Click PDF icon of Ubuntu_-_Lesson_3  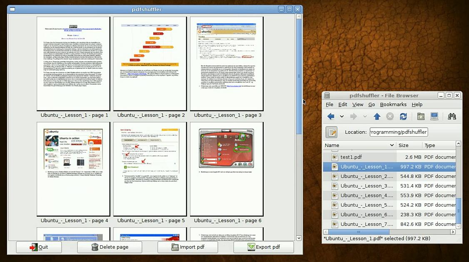pyautogui.click(x=335, y=186)
